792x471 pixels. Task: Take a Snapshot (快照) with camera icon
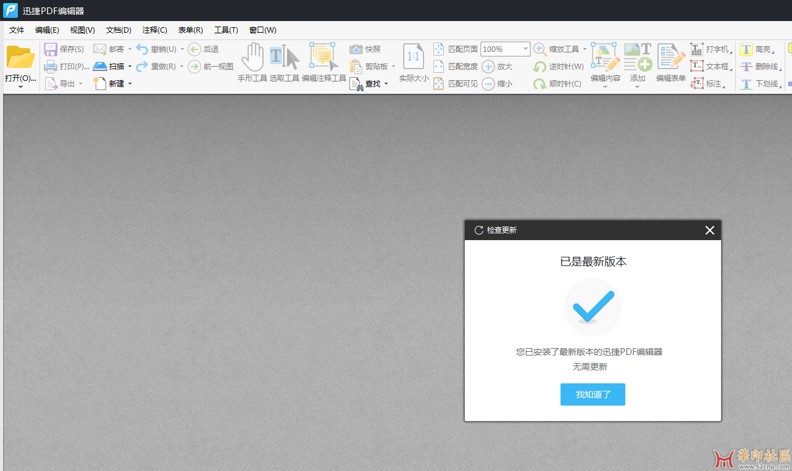click(x=356, y=49)
